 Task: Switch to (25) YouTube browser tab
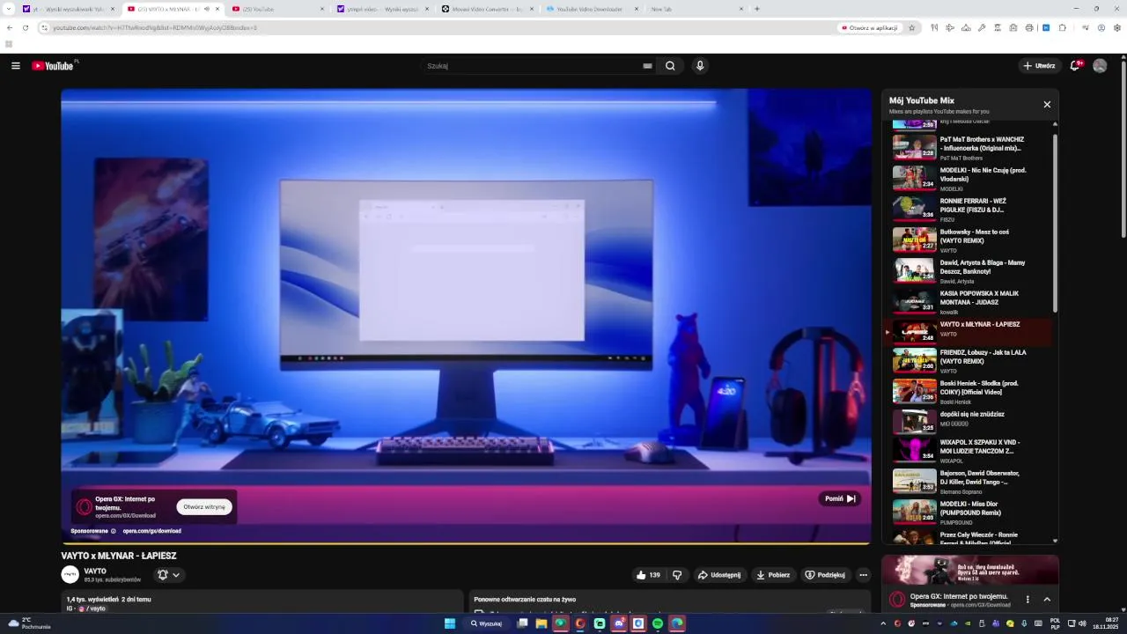point(277,9)
